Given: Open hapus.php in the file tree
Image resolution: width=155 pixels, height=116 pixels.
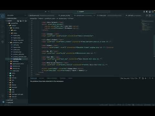Looking at the screenshot, I should 17,47.
